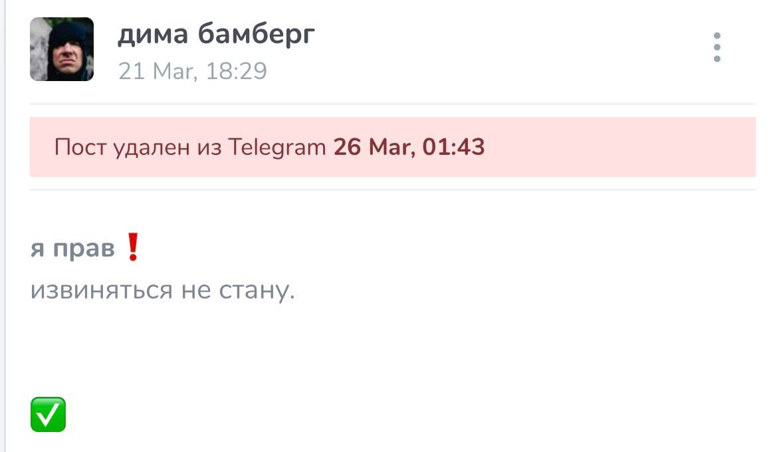Click the bold text я прав
Screen dimensions: 773x452
click(72, 248)
